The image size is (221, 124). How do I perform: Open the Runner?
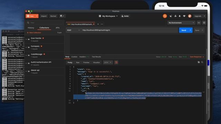tap(53, 16)
